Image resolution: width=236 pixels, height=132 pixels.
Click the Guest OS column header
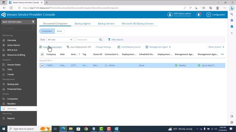coord(97,54)
